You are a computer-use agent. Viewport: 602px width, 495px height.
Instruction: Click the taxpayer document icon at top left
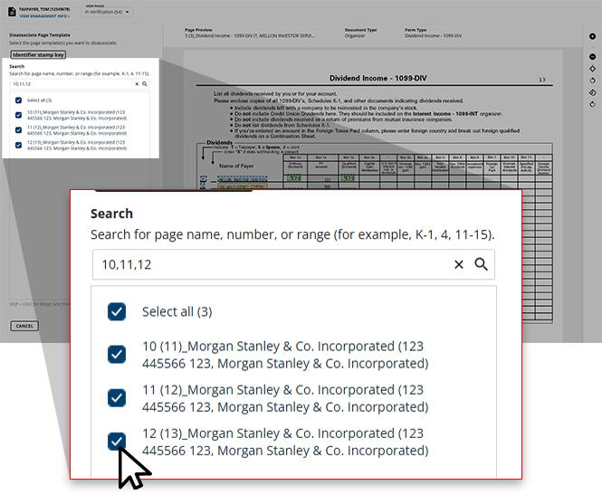[11, 11]
